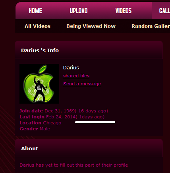The image size is (170, 173).
Task: Go to the UPLOAD page
Action: pyautogui.click(x=79, y=11)
